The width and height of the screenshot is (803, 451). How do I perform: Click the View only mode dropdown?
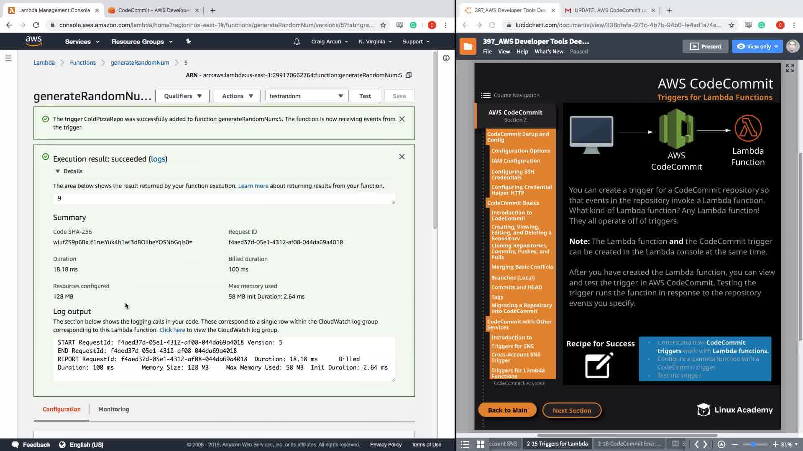[x=757, y=46]
